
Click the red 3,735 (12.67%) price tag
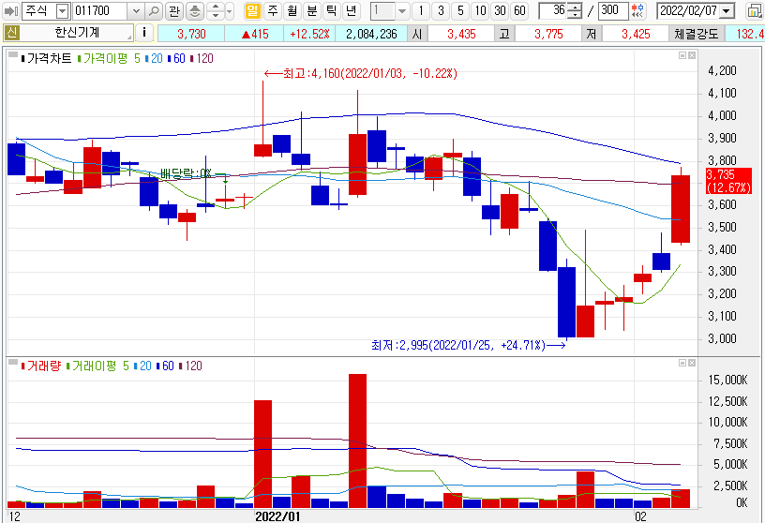coord(728,181)
